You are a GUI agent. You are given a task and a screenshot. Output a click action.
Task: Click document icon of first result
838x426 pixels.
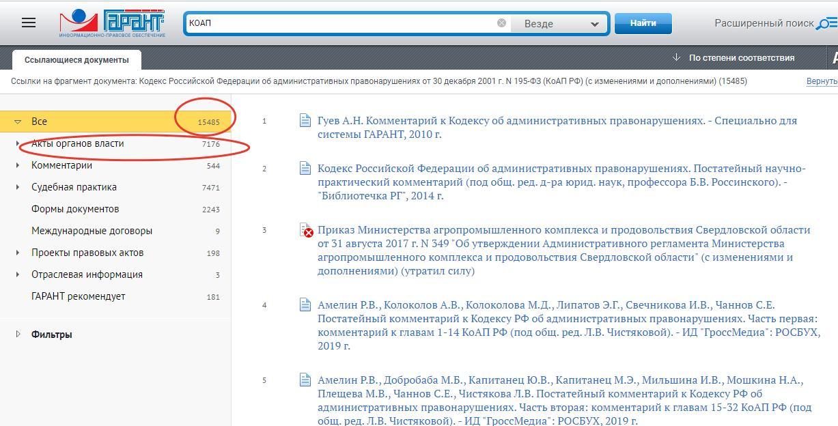305,121
